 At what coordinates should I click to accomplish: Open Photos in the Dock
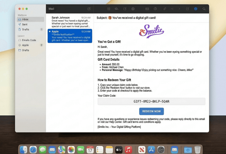(71, 150)
